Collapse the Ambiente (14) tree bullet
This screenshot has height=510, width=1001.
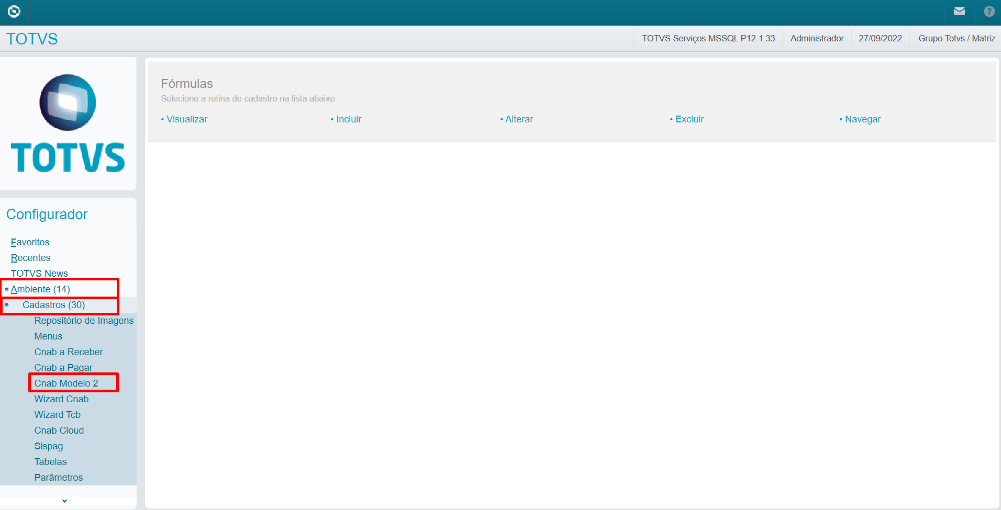coord(6,289)
